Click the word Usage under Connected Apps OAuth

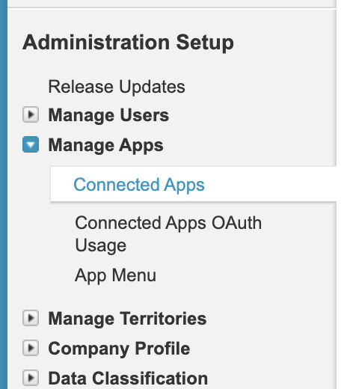point(101,245)
